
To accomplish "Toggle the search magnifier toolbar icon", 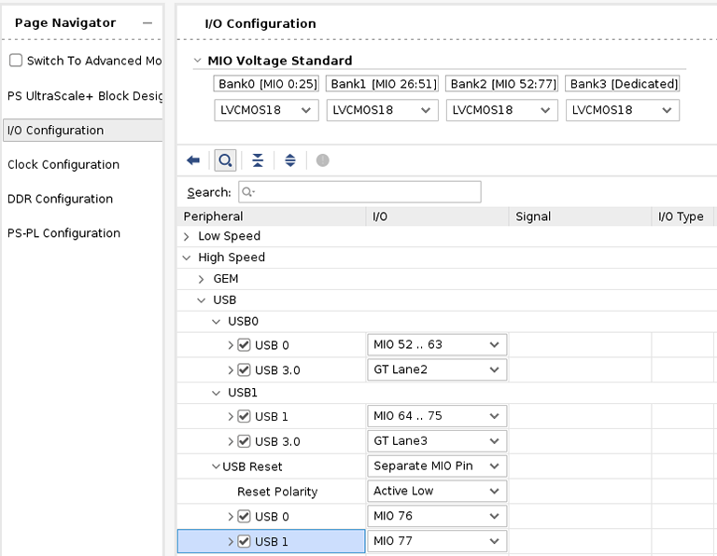I will [x=225, y=160].
